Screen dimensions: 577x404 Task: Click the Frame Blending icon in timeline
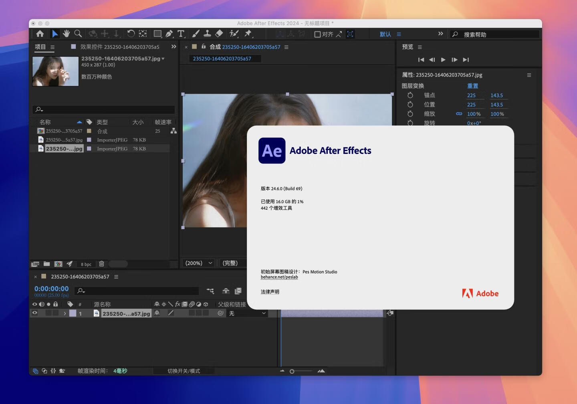(x=238, y=291)
